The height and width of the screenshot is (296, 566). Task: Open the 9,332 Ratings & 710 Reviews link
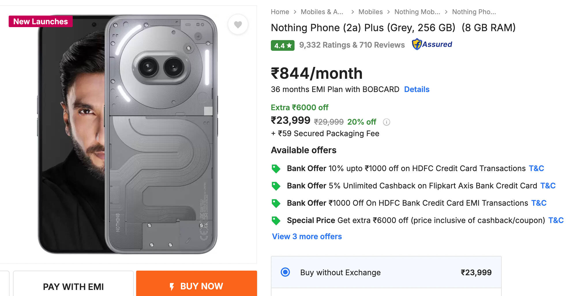click(352, 45)
